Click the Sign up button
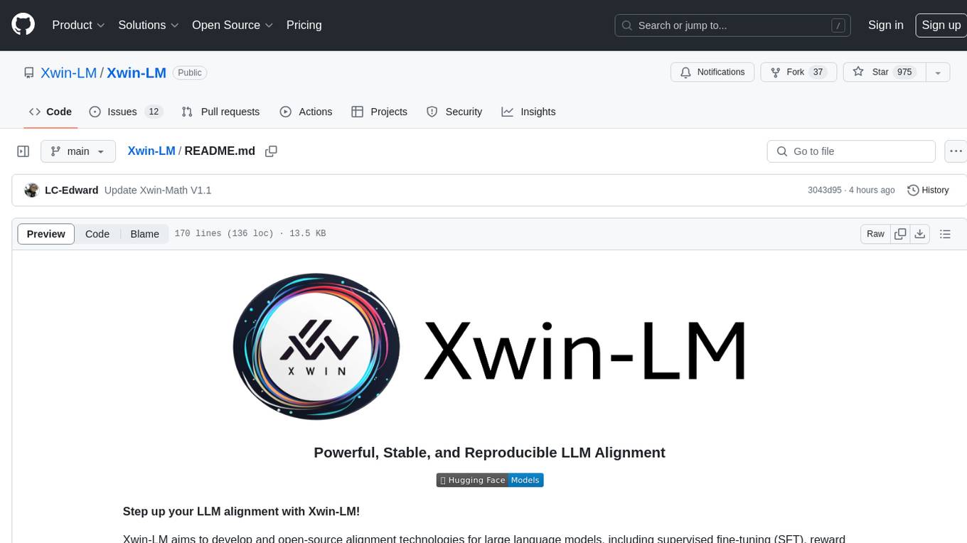This screenshot has width=967, height=543. click(x=941, y=25)
